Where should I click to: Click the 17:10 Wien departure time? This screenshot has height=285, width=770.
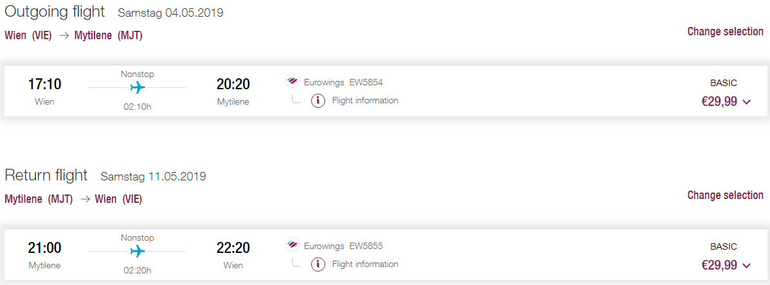point(45,84)
